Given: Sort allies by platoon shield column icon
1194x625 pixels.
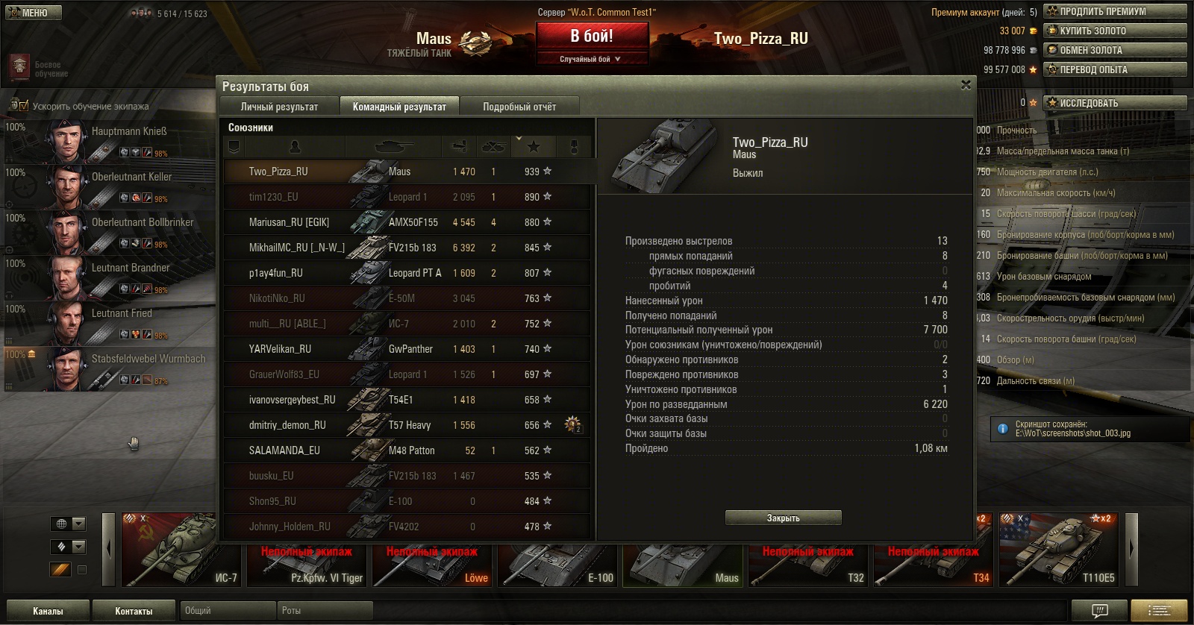Looking at the screenshot, I should click(234, 147).
